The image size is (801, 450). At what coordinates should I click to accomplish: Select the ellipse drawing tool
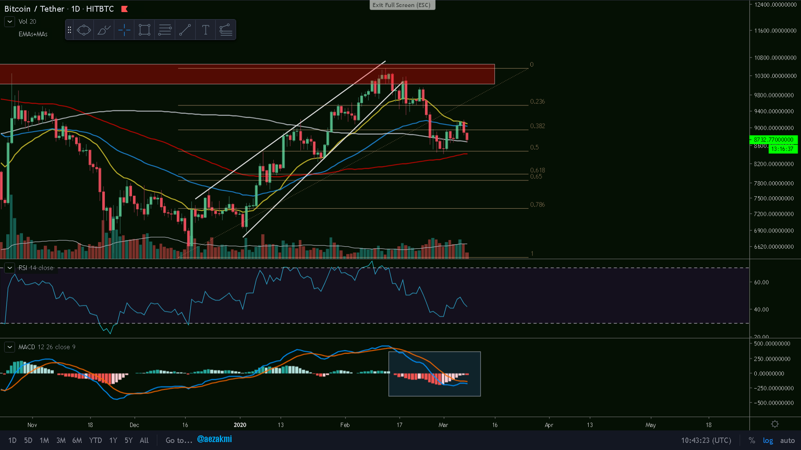tap(84, 30)
